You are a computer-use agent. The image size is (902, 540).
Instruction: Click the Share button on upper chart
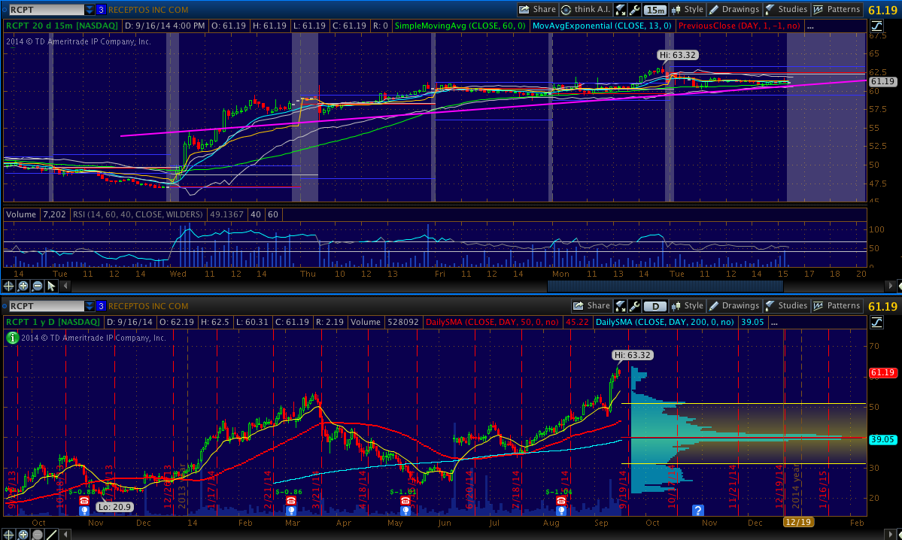tap(537, 10)
